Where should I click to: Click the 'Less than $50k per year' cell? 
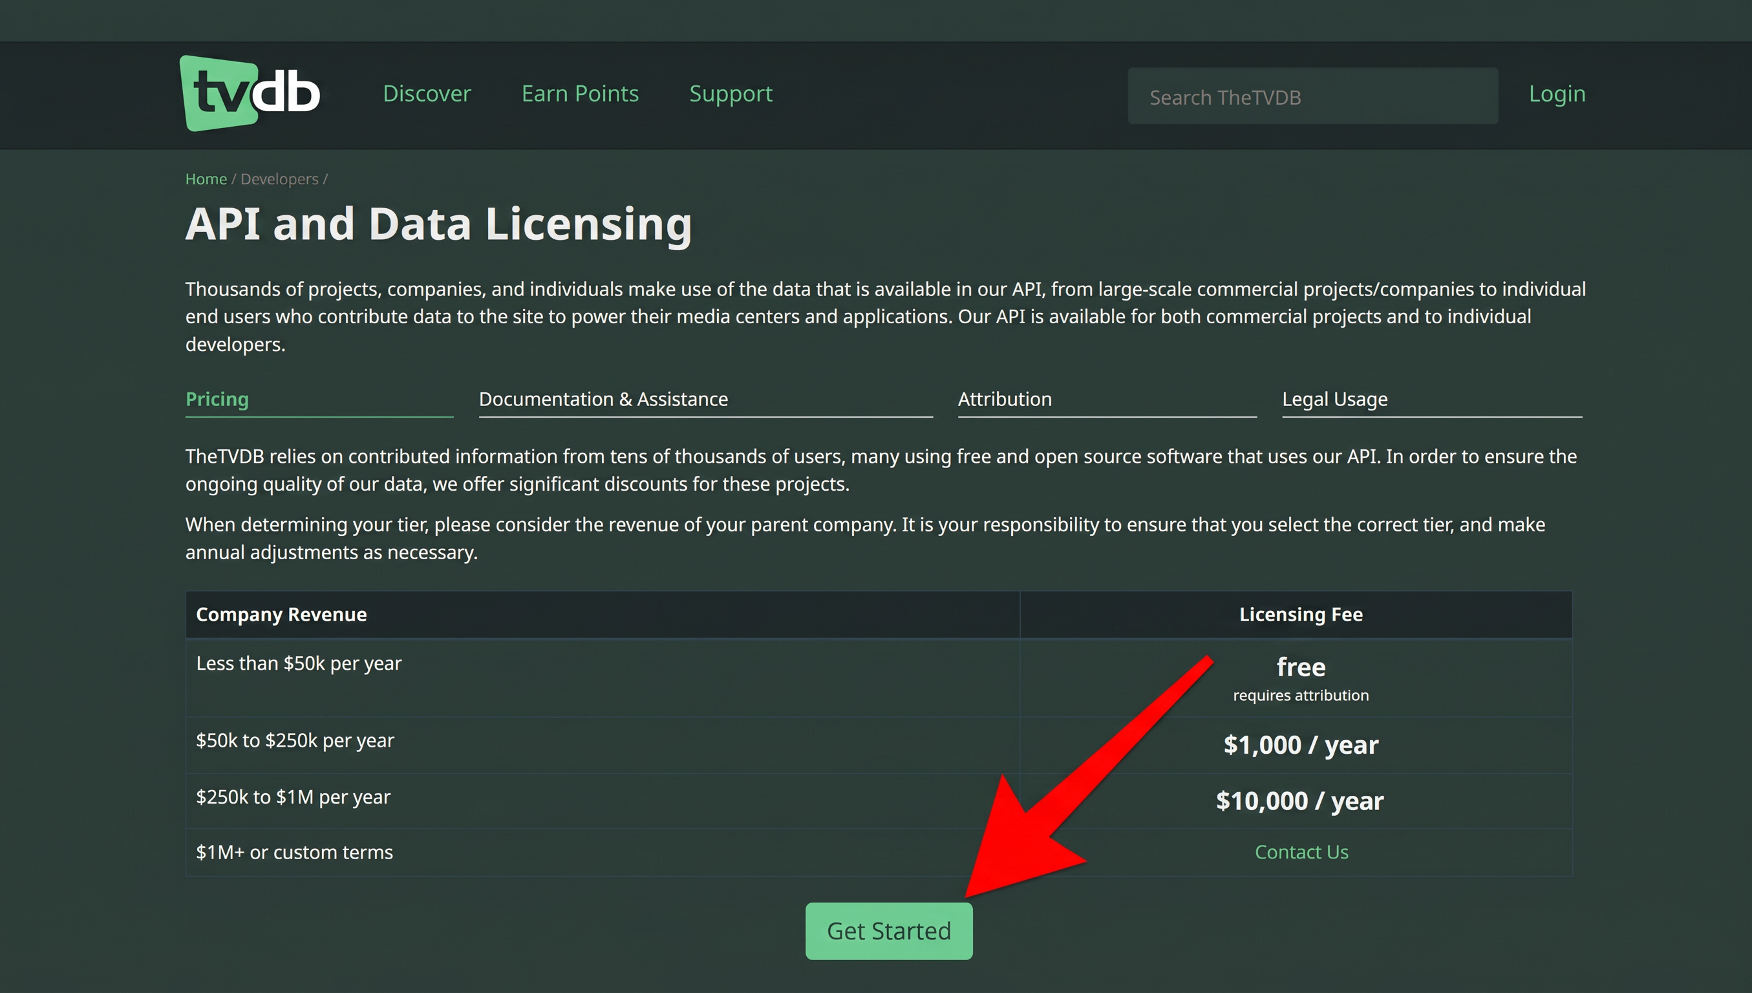[x=602, y=678]
